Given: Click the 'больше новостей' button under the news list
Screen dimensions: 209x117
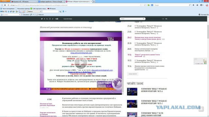Looking at the screenshot, I should tap(133, 74).
